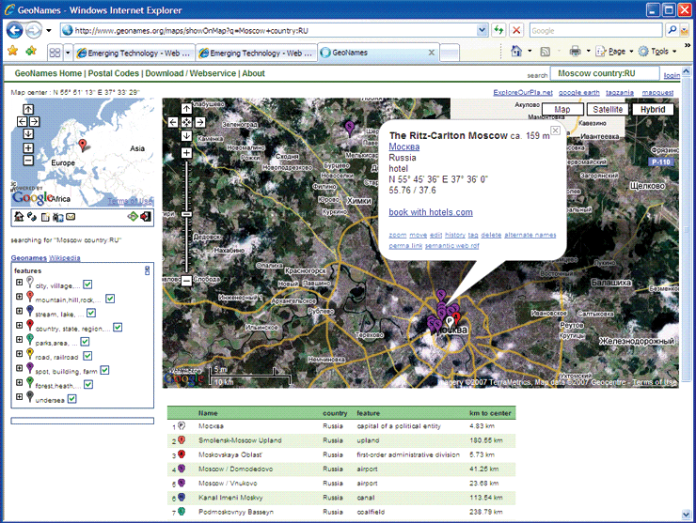Expand the parks, area feature group
The width and height of the screenshot is (696, 523).
pos(19,340)
